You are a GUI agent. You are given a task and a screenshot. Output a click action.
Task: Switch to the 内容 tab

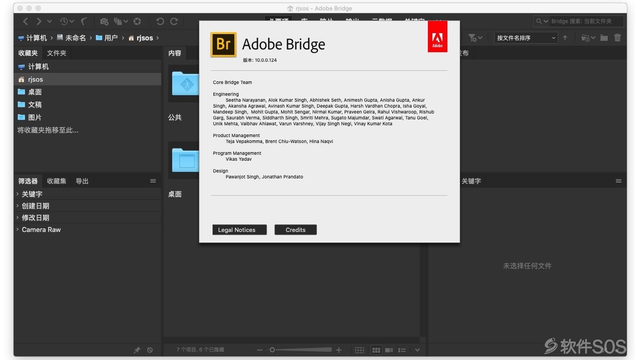coord(175,53)
